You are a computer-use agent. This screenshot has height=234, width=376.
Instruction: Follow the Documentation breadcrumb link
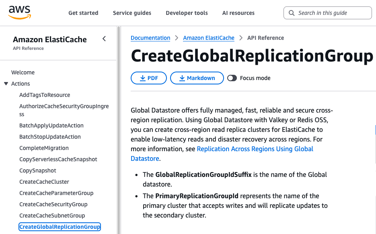pyautogui.click(x=150, y=38)
